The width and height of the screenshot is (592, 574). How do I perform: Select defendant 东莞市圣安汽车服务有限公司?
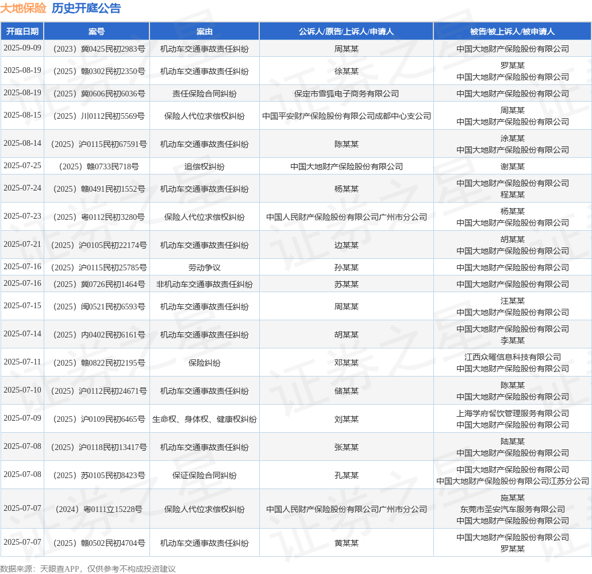click(x=512, y=509)
